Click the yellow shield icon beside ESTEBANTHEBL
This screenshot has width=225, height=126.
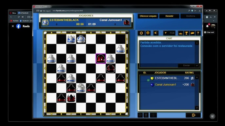(x=152, y=78)
